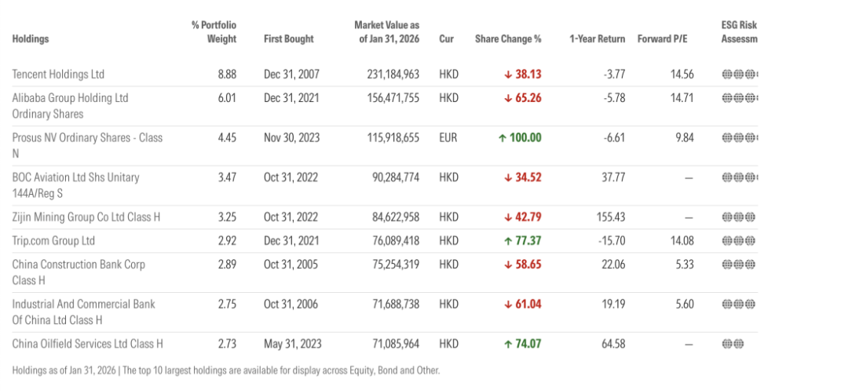Screen dimensions: 848x391
Task: Click Prosus green up arrow share change
Action: coord(502,137)
